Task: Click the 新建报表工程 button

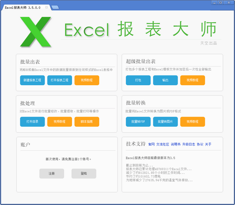Action: point(33,80)
